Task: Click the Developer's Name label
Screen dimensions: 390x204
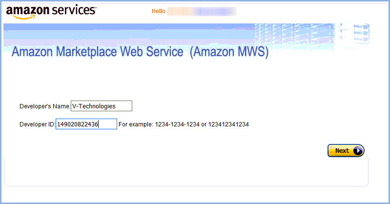Action: tap(45, 106)
